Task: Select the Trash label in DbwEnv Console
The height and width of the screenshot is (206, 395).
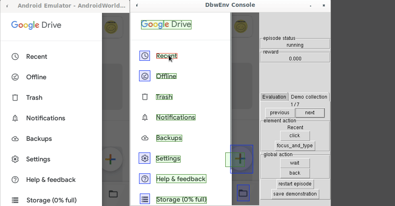Action: [x=164, y=97]
